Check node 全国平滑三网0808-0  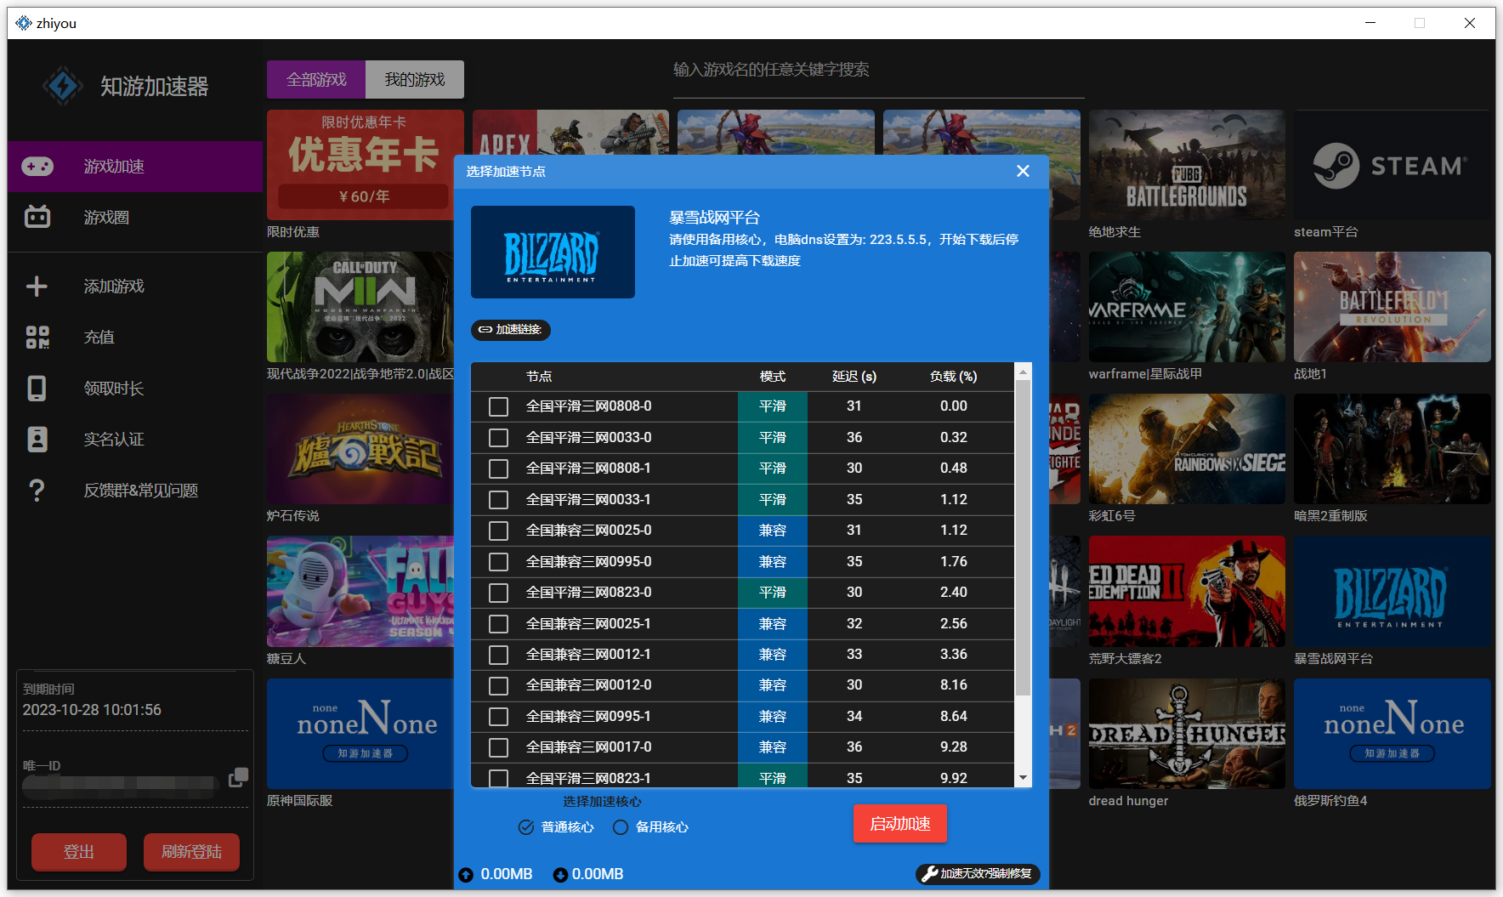click(x=498, y=407)
